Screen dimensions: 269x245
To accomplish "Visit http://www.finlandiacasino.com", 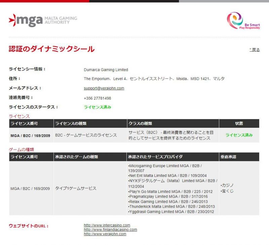I will point(110,230).
